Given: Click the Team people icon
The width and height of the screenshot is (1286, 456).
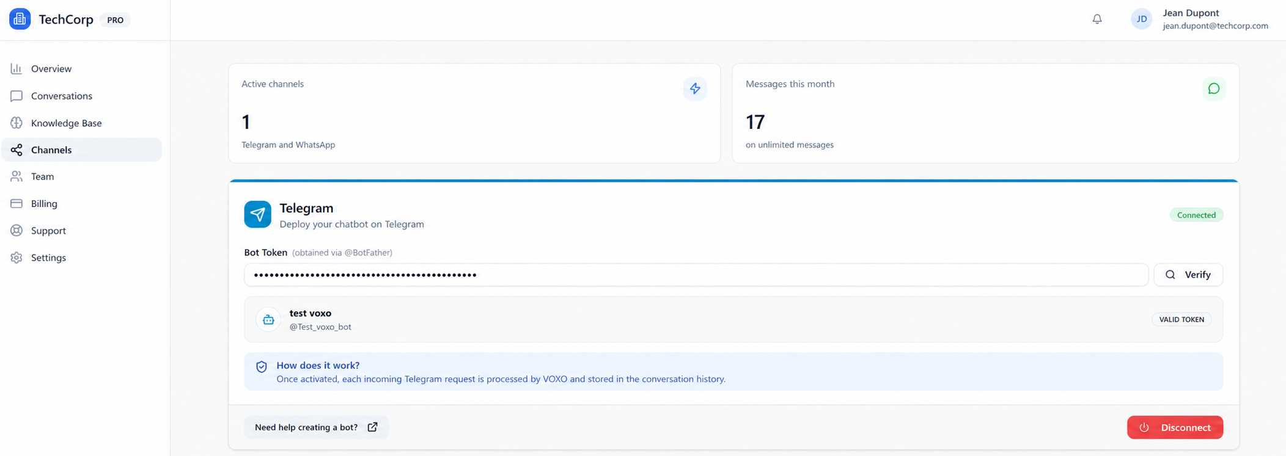Looking at the screenshot, I should coord(17,176).
